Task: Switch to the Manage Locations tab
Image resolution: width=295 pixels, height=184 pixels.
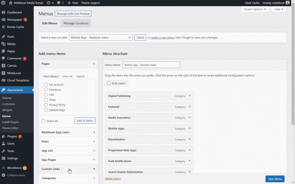Action: pyautogui.click(x=76, y=23)
